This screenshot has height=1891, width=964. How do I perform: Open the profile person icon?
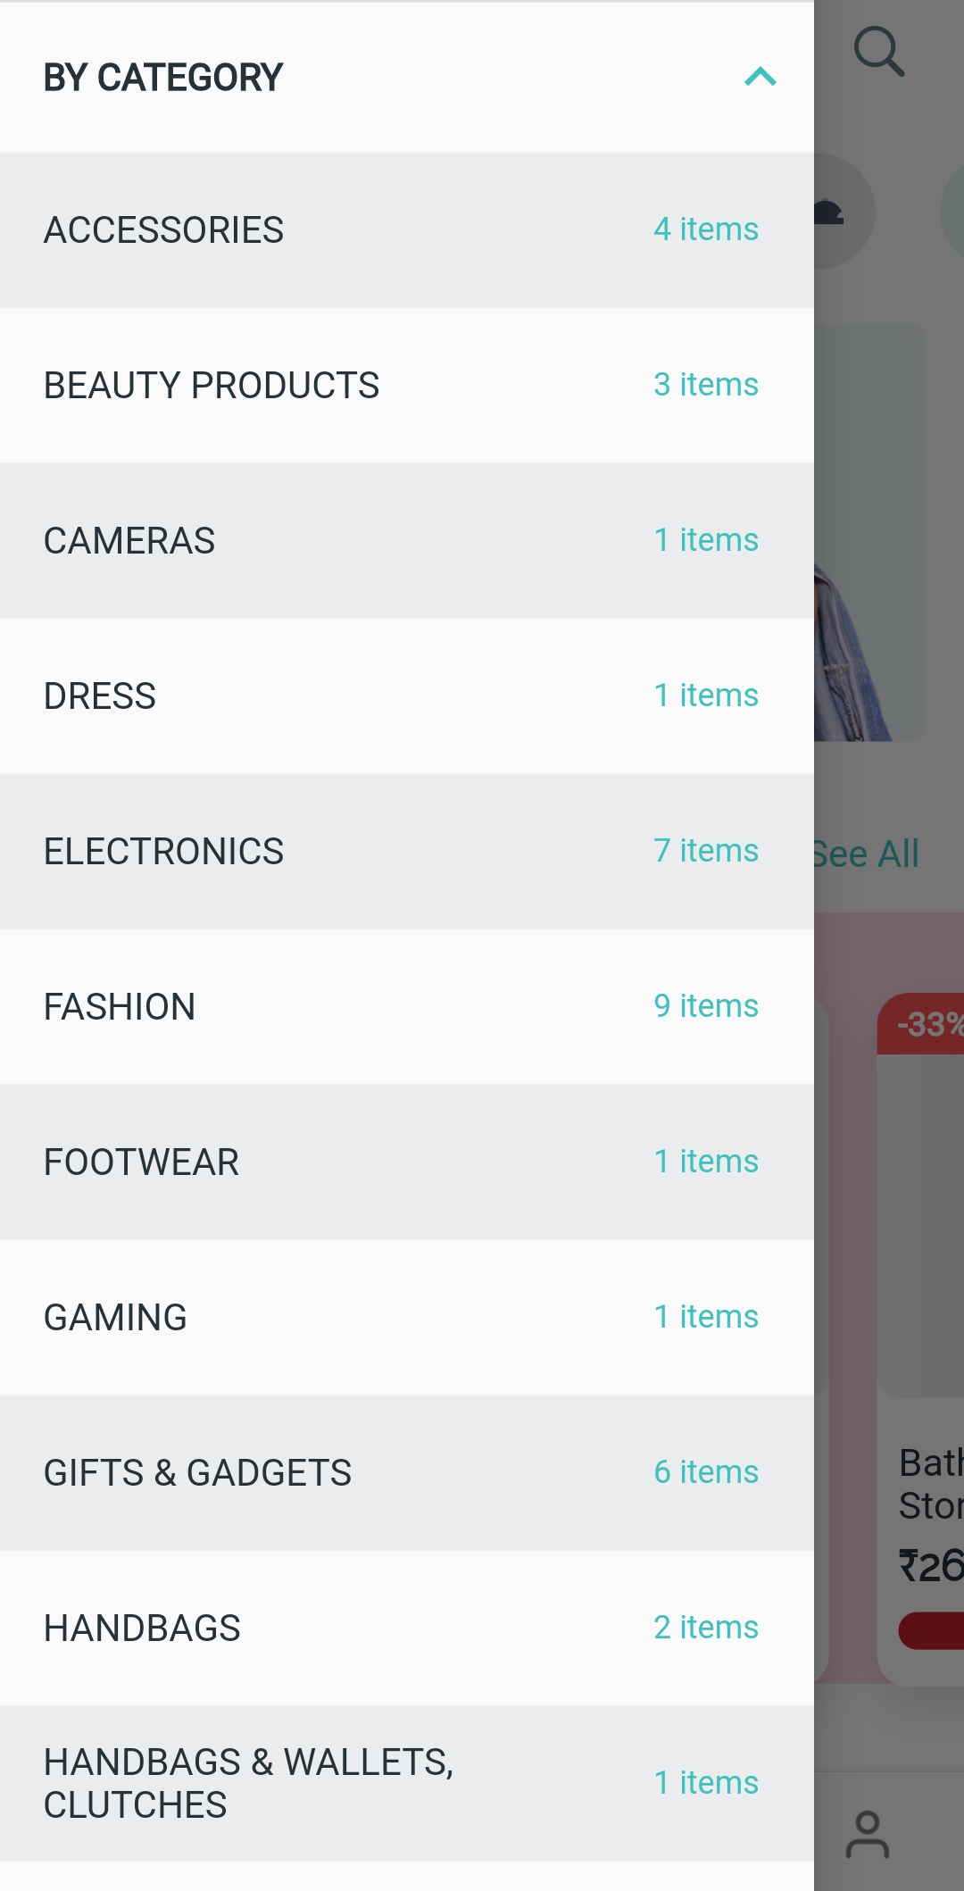868,1834
